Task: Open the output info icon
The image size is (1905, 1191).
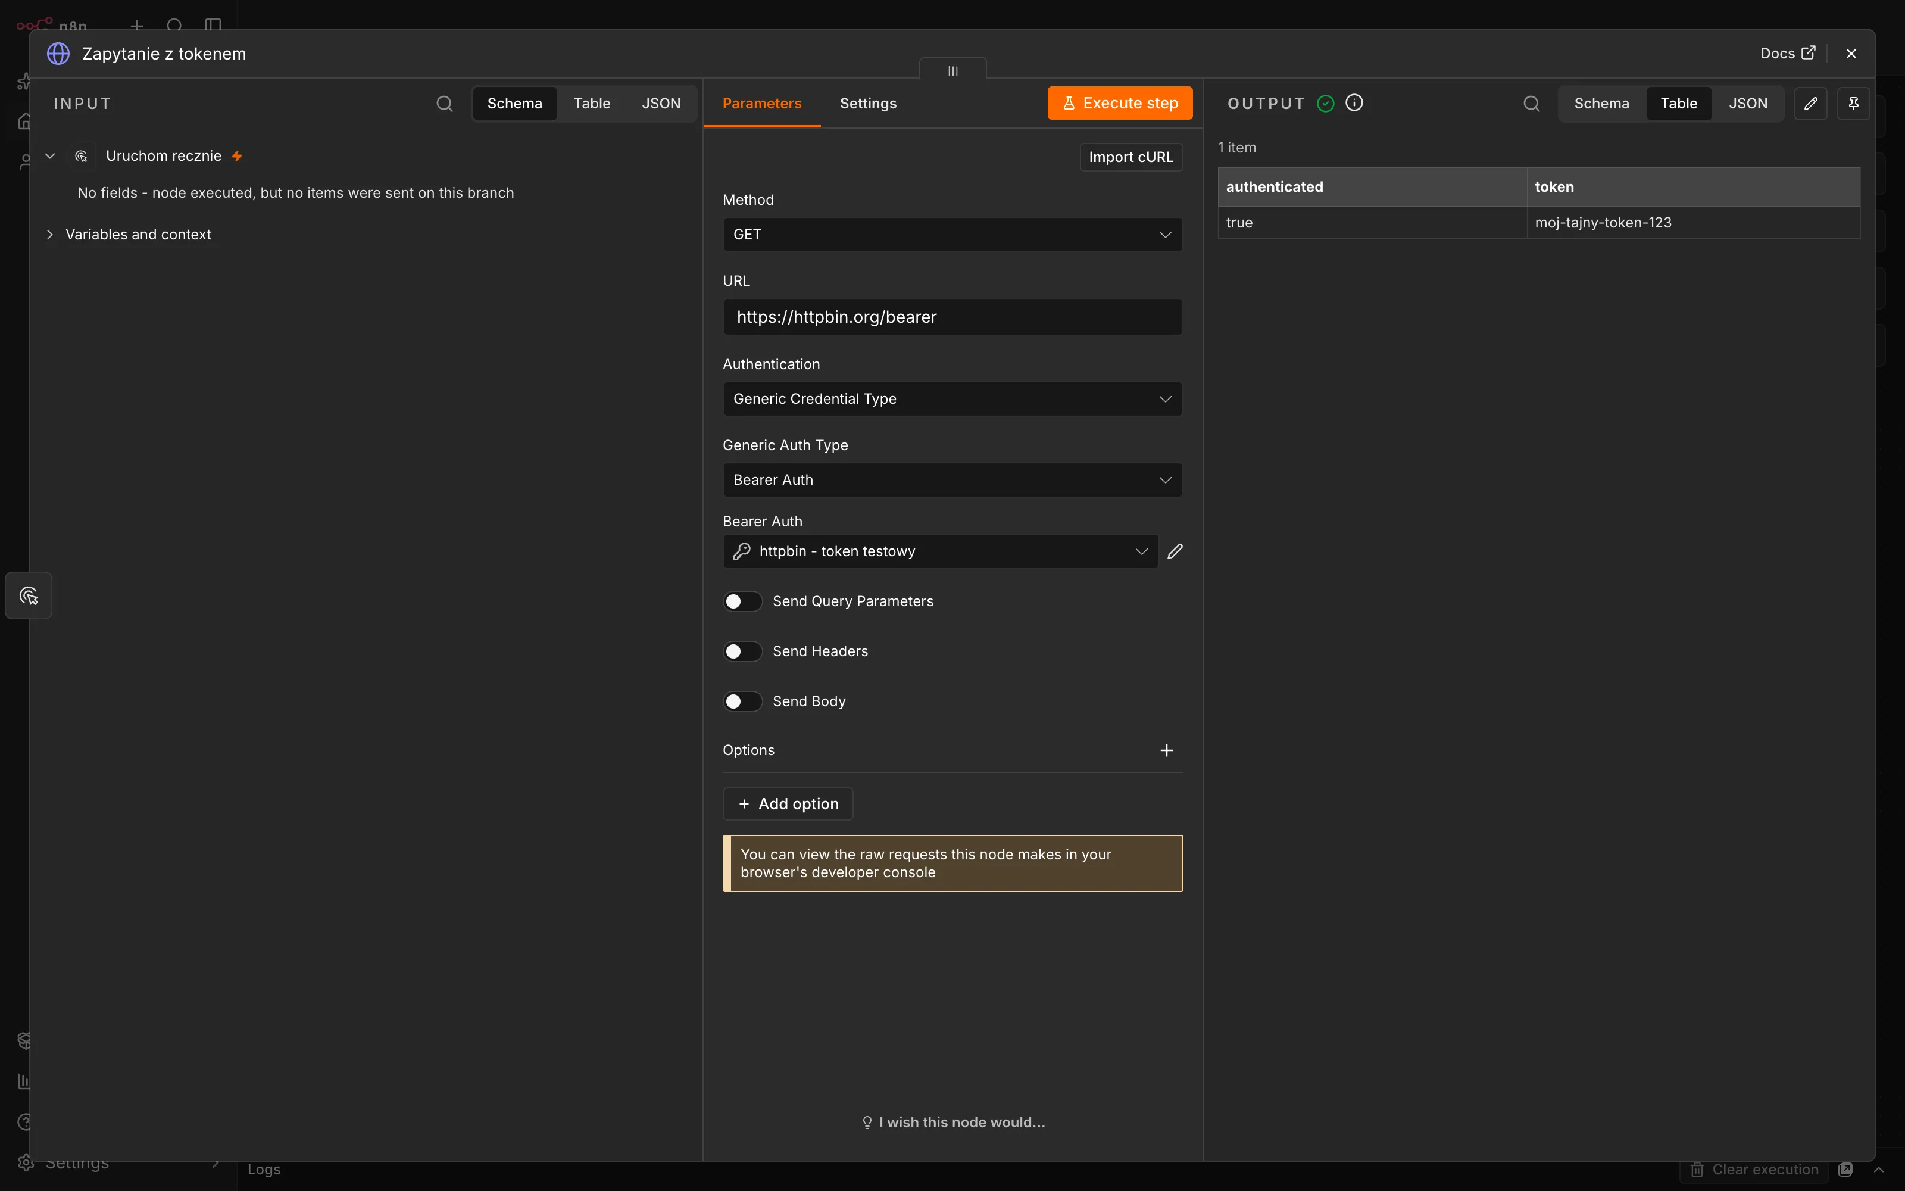Action: click(x=1354, y=102)
